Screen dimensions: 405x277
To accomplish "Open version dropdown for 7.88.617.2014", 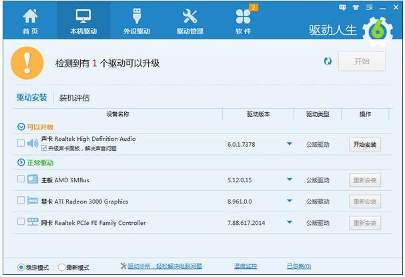I will [x=290, y=222].
